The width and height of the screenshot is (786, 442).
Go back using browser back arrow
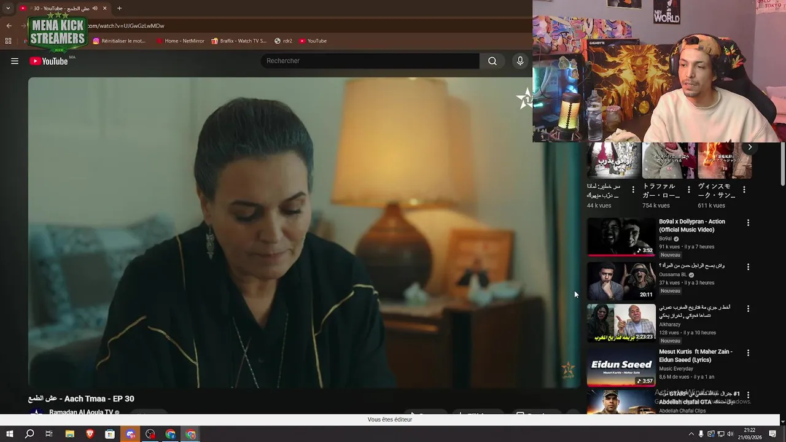(9, 26)
